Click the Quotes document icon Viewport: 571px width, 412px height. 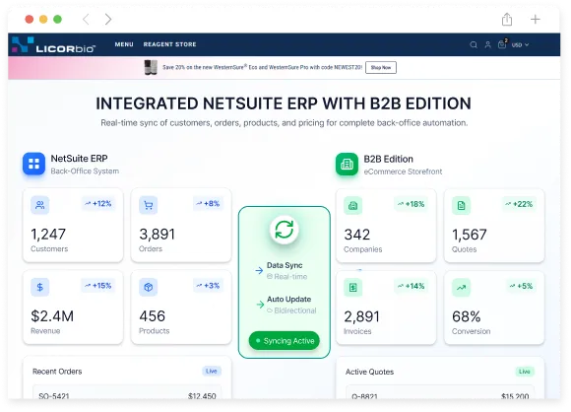point(461,206)
